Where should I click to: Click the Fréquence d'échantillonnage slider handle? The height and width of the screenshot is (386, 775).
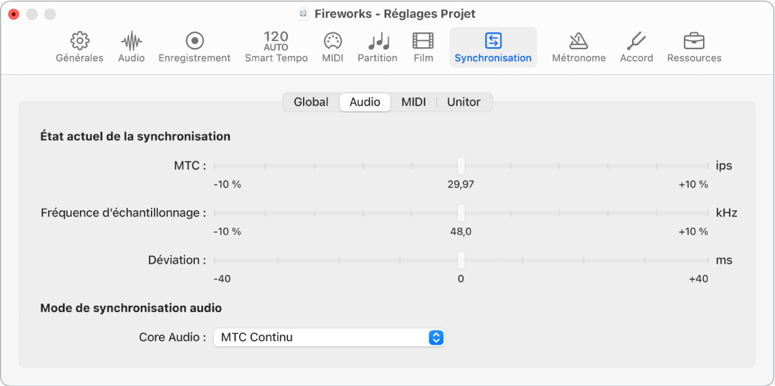461,213
